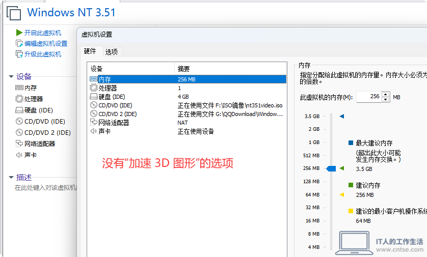Screen dimensions: 427x257
Task: Click the 处理器 processor icon in left device pane
Action: click(x=19, y=99)
